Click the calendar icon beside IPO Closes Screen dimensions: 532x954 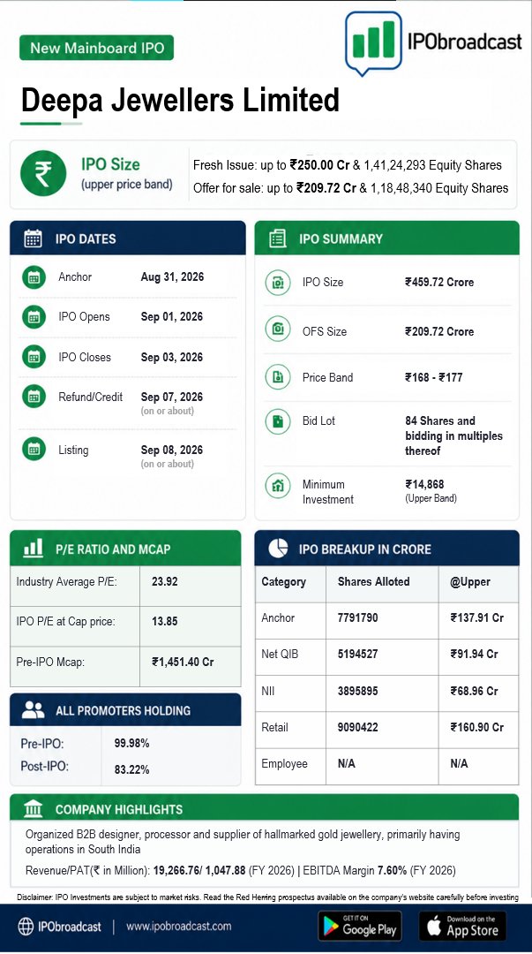tap(34, 357)
